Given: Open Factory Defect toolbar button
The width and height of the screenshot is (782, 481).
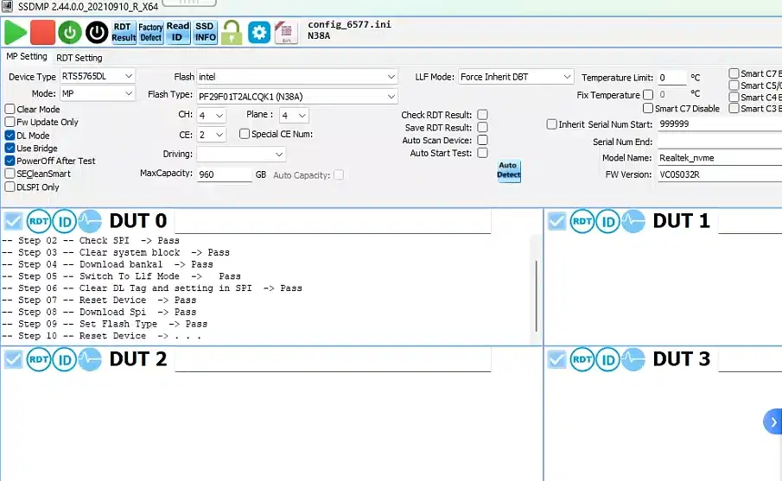Looking at the screenshot, I should coord(150,33).
